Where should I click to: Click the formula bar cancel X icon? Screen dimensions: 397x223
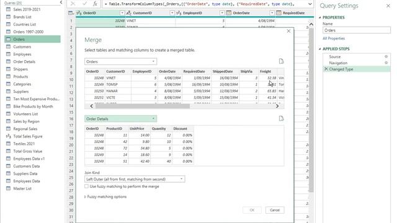pyautogui.click(x=73, y=4)
